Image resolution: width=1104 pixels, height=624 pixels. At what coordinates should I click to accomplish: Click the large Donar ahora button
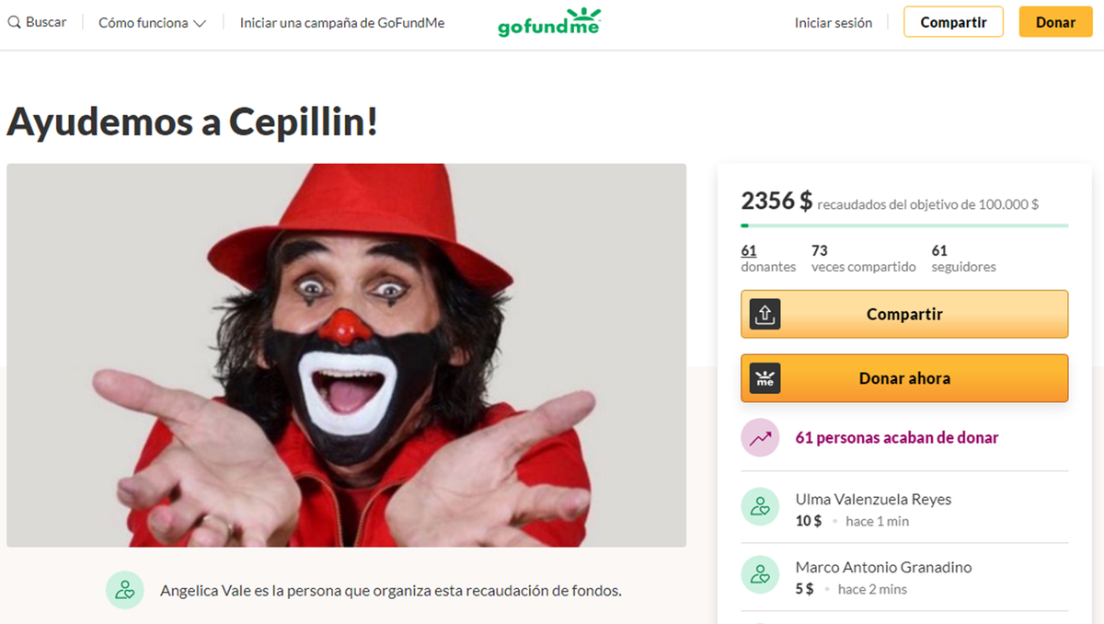[x=904, y=378]
